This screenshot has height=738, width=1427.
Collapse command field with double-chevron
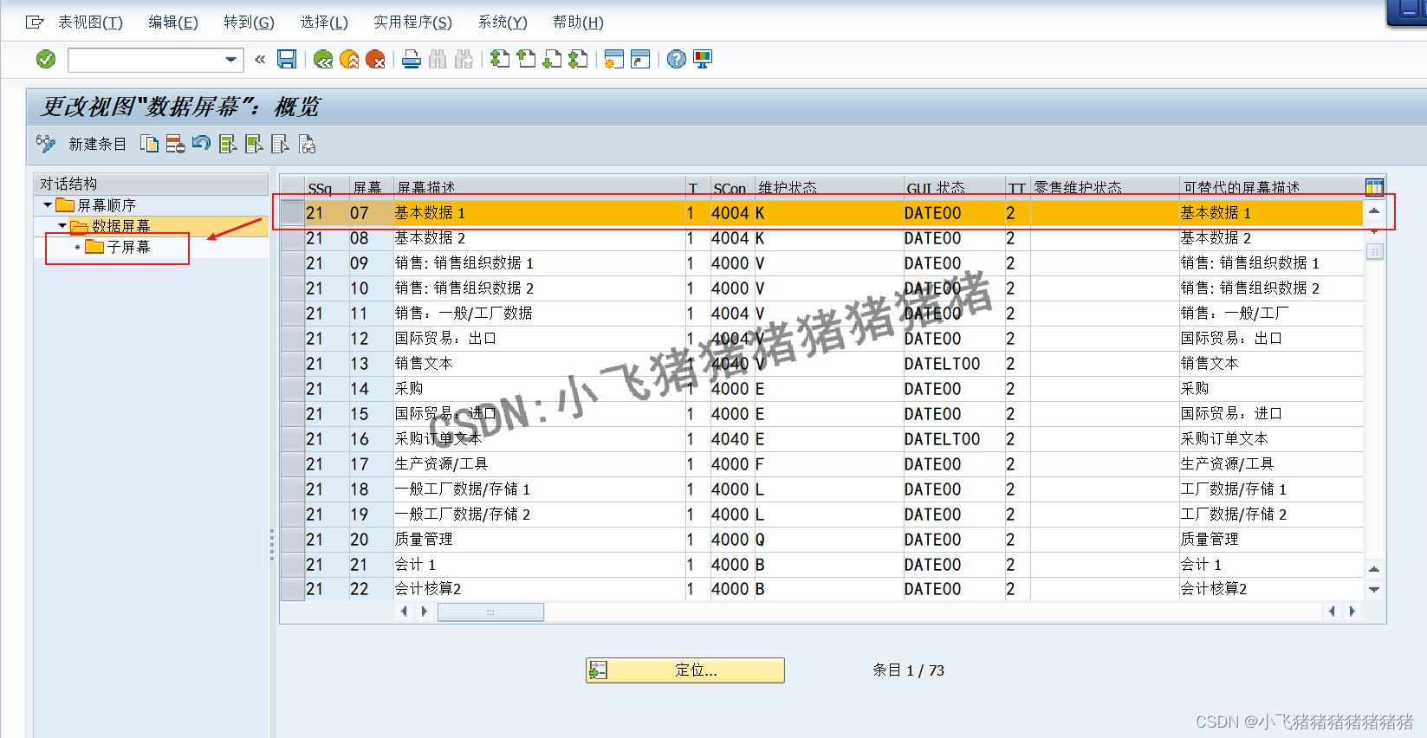pos(260,59)
